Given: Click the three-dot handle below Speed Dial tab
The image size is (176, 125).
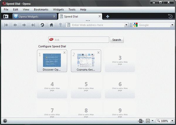Looking at the screenshot, I should pos(88,20).
